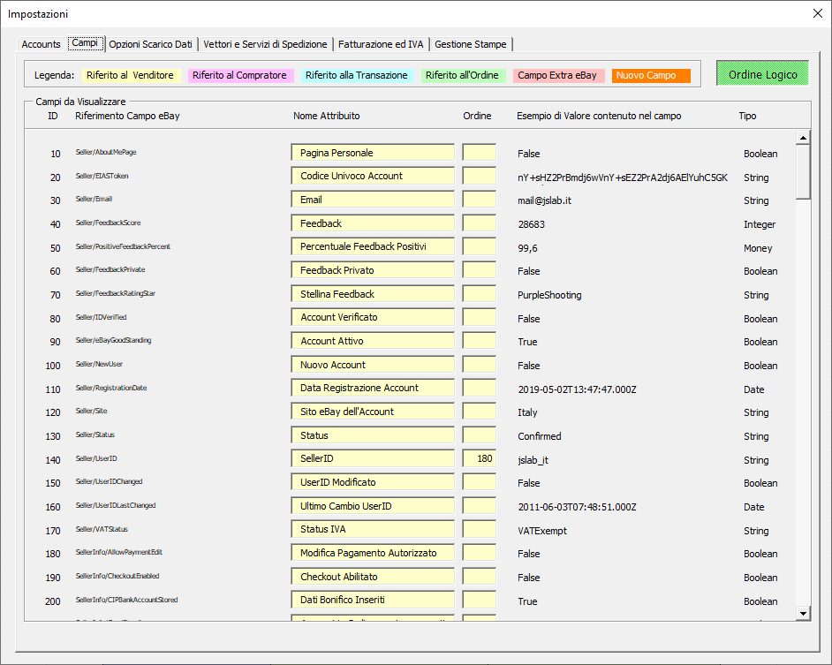The height and width of the screenshot is (665, 832).
Task: Click the Riferito all'Ordine legend swatch
Action: 462,75
